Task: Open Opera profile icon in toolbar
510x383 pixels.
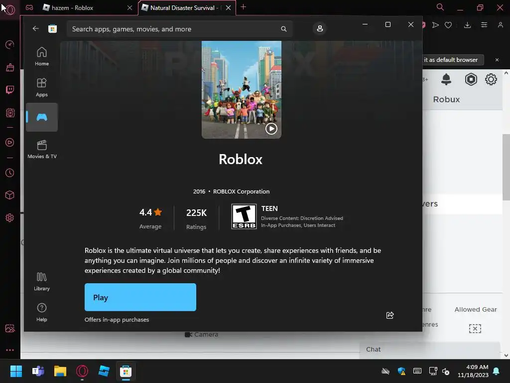Action: pos(500,25)
